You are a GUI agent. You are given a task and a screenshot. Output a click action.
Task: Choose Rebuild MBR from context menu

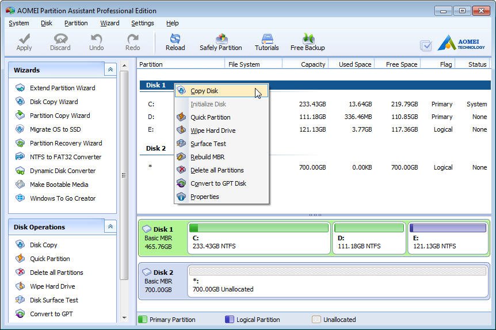(x=207, y=157)
